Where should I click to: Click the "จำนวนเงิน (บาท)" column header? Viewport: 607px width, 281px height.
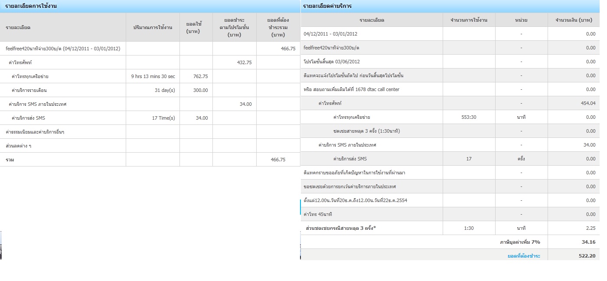[x=574, y=20]
